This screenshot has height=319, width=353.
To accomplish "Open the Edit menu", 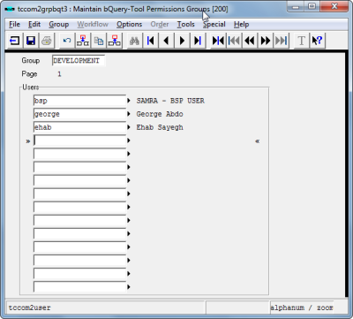I will tap(34, 24).
